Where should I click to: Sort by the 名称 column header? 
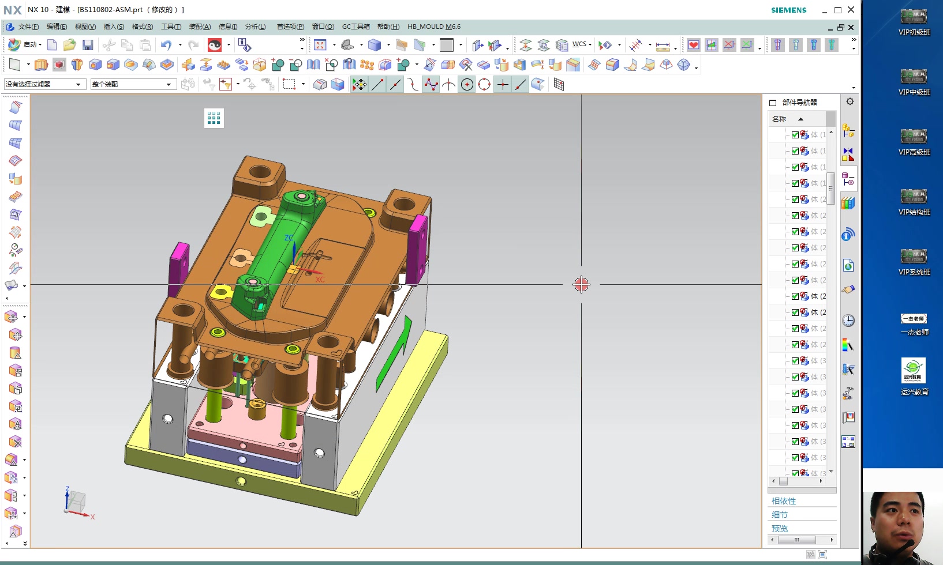pos(797,119)
